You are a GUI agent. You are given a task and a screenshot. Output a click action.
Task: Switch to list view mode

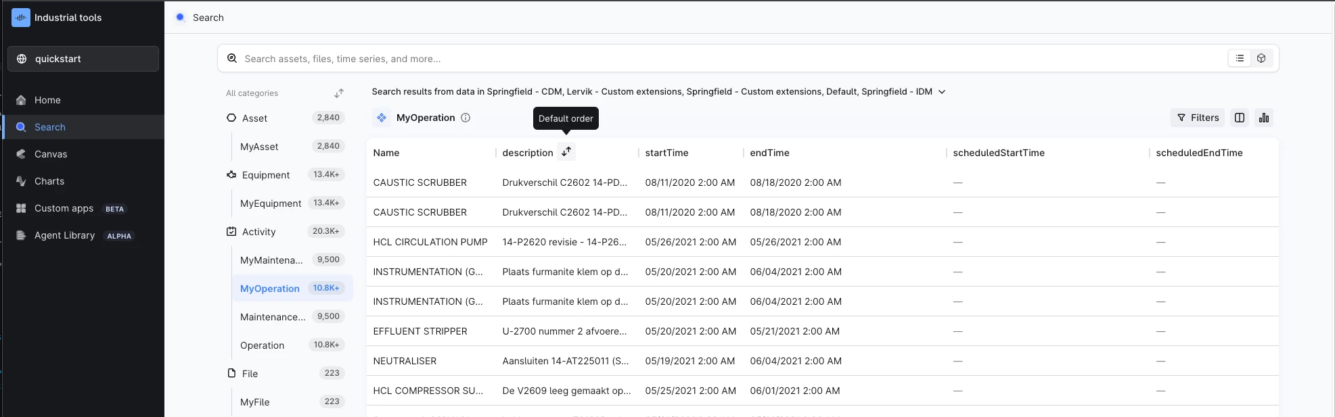[x=1240, y=59]
